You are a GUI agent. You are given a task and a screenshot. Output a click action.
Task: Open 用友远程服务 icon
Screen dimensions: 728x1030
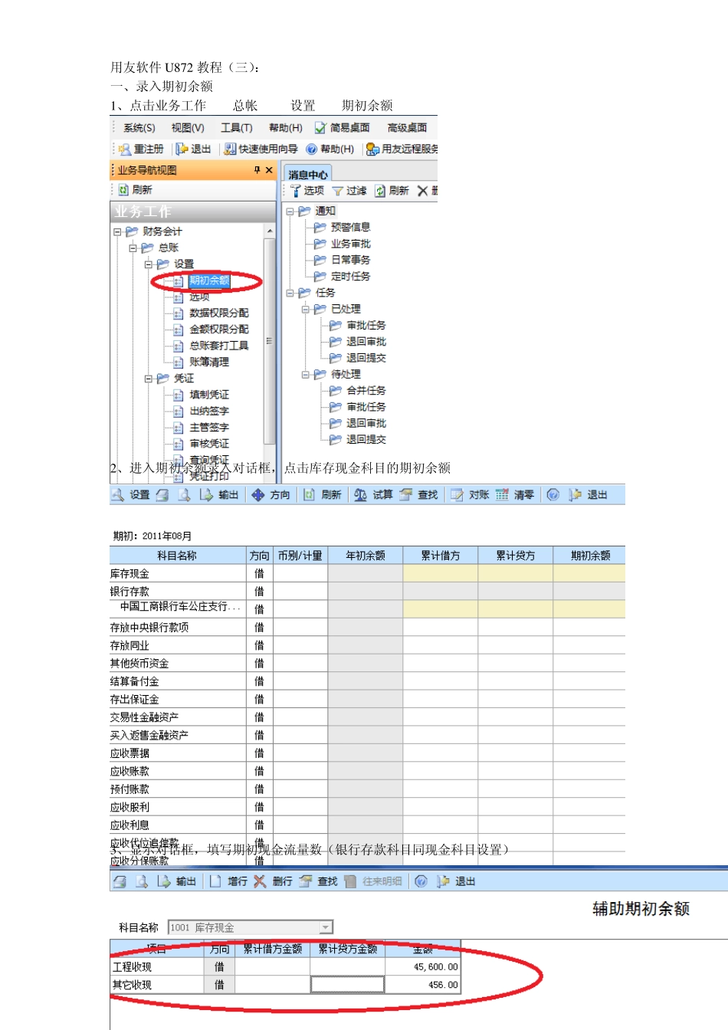pyautogui.click(x=402, y=149)
